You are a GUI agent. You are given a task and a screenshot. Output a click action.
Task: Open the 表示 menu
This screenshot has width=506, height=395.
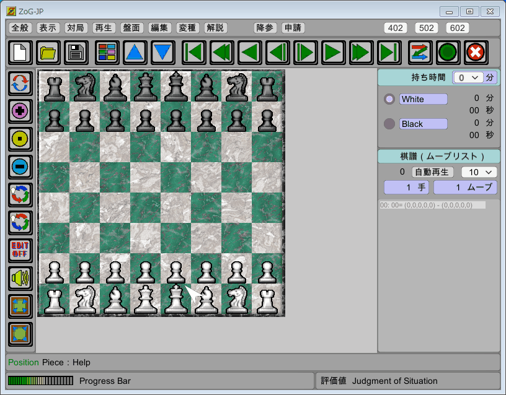click(x=48, y=28)
